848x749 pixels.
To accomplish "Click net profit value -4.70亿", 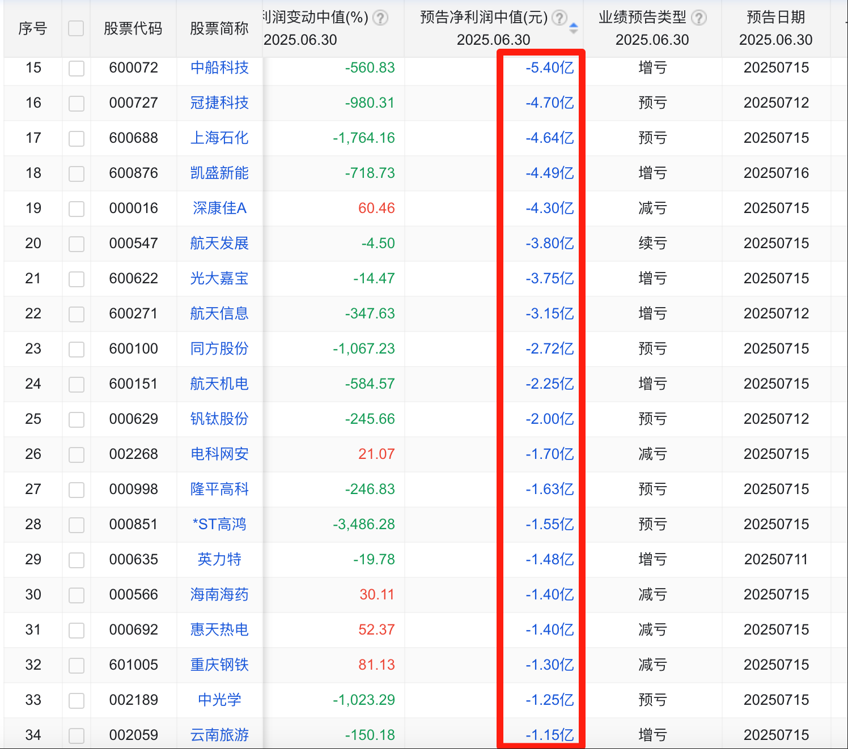I will [550, 103].
